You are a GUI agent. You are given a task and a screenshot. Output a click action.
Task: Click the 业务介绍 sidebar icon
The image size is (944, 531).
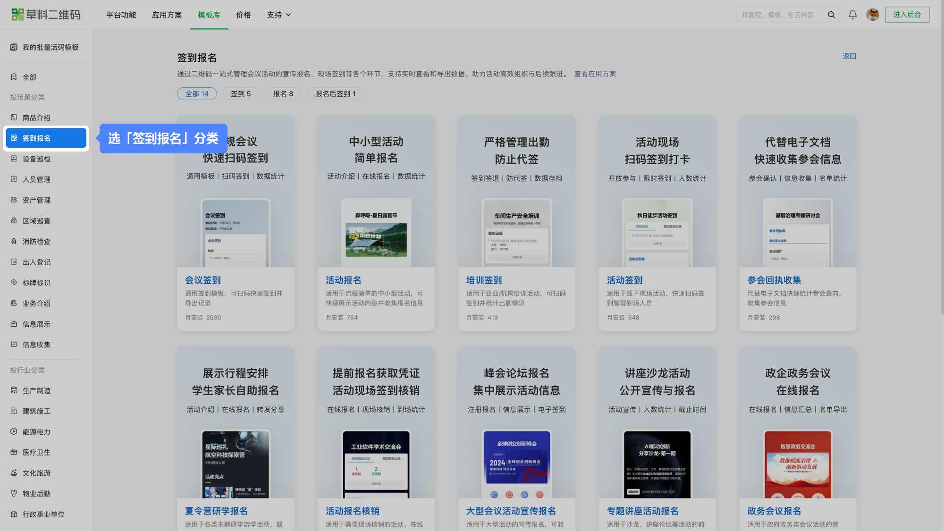[14, 303]
